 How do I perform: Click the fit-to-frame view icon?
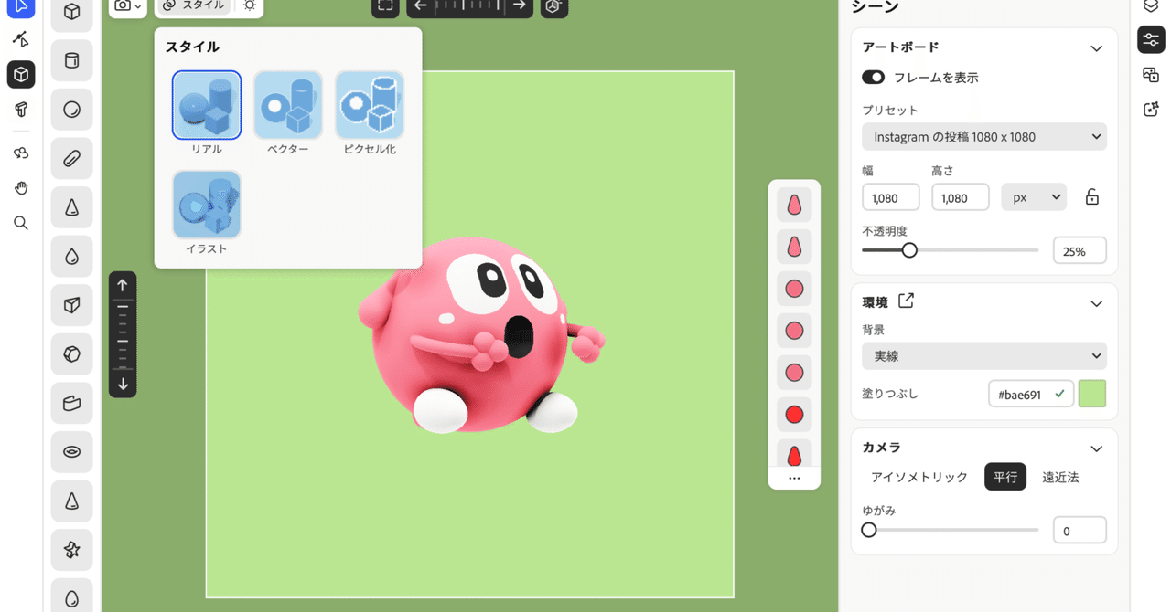pos(385,5)
